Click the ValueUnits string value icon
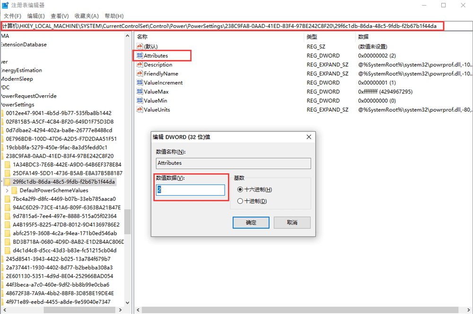 [x=140, y=109]
